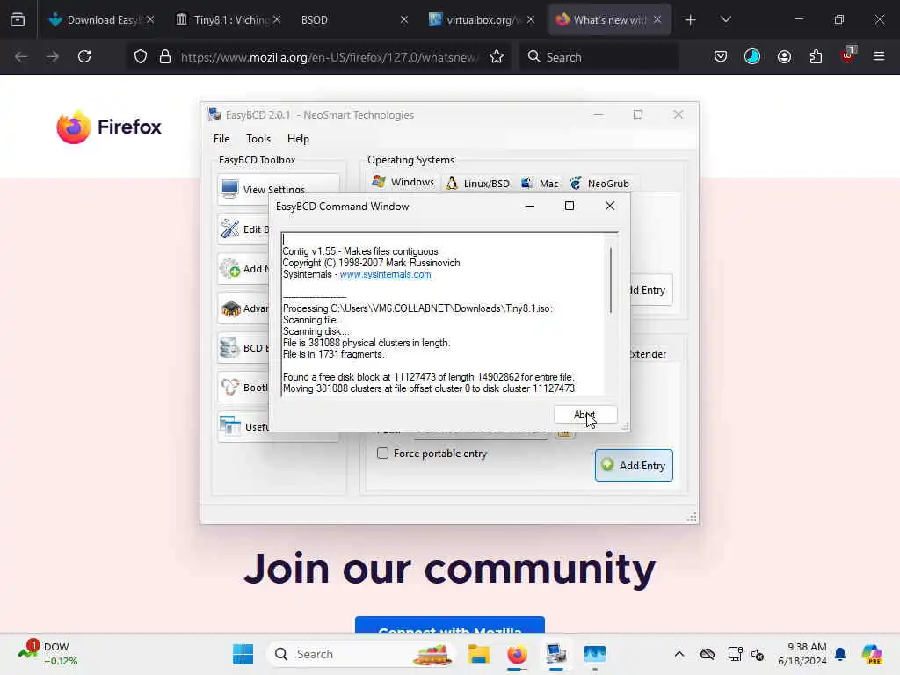Viewport: 900px width, 675px height.
Task: Open Copilot preview icon in taskbar
Action: 872,654
